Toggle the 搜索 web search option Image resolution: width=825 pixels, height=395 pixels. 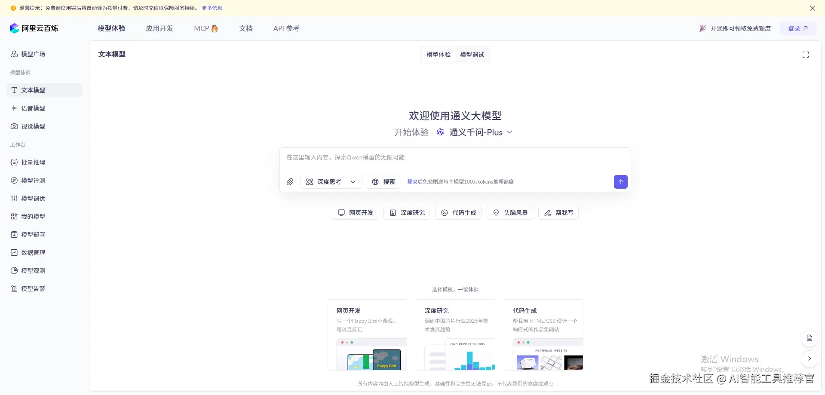tap(383, 182)
